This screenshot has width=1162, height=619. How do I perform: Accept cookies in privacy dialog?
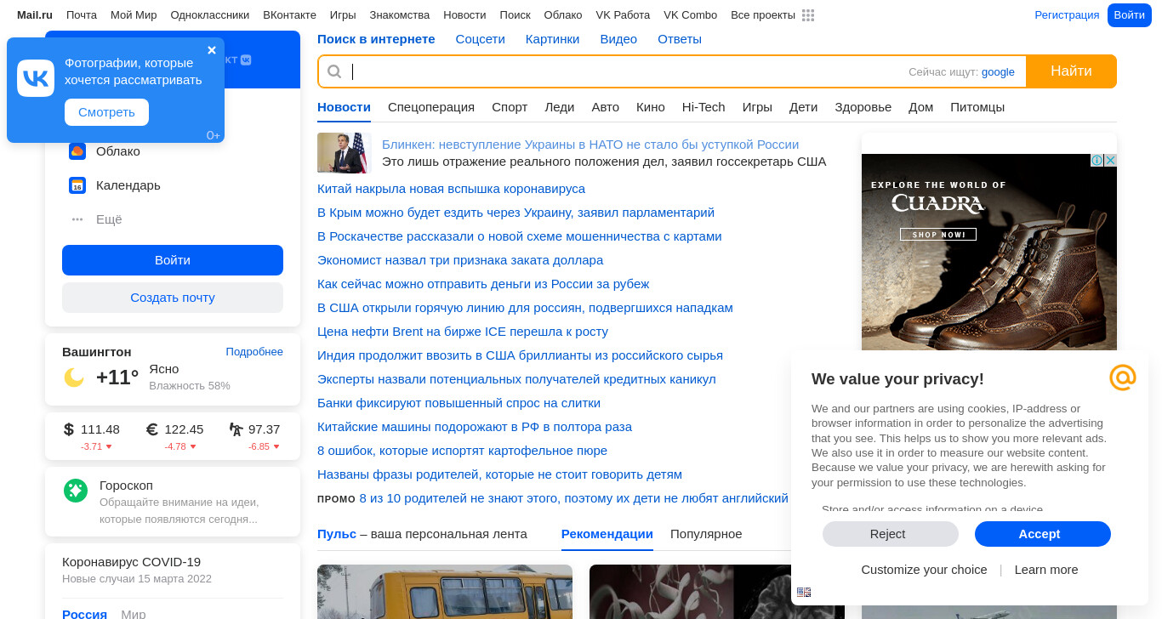(x=1043, y=534)
